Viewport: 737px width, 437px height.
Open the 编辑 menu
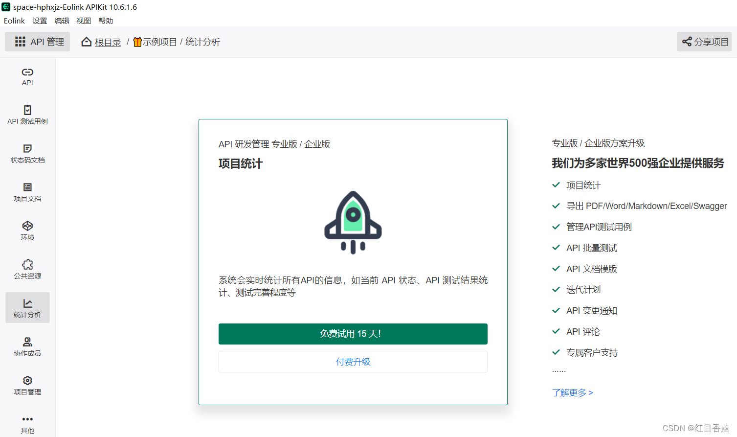(62, 21)
